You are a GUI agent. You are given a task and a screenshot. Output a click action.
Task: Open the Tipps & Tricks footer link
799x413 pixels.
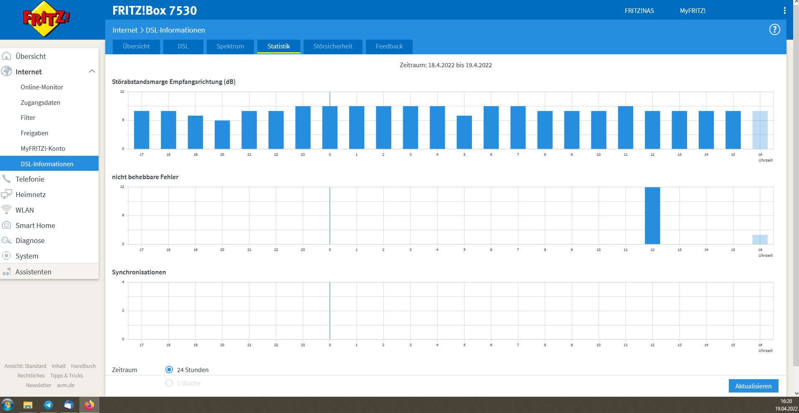(x=67, y=375)
